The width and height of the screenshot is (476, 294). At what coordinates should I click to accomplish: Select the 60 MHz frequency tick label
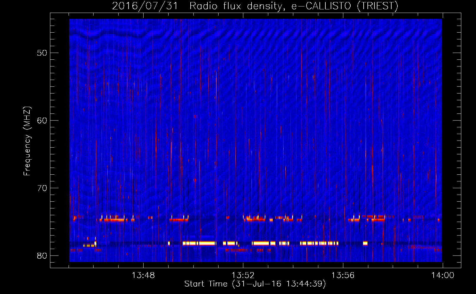click(42, 121)
